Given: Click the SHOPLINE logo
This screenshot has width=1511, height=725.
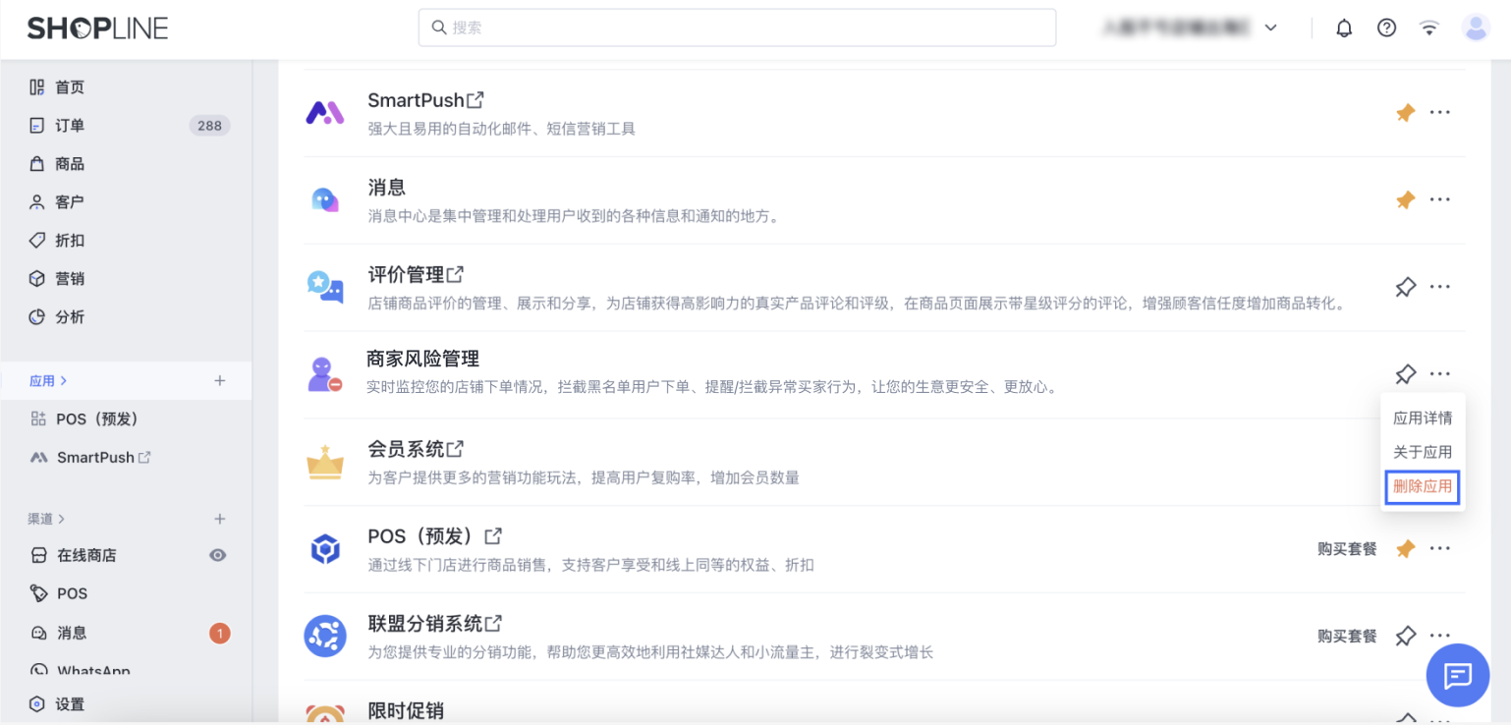Looking at the screenshot, I should [x=97, y=28].
